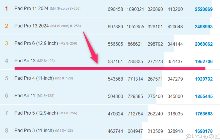Click the value 786835
The height and width of the screenshot is (140, 220).
(x=135, y=61)
